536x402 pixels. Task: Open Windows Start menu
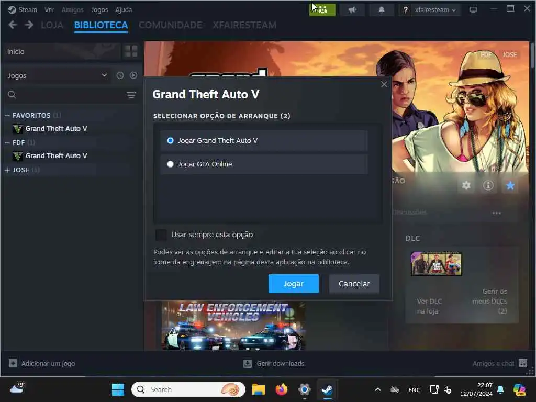pyautogui.click(x=118, y=389)
